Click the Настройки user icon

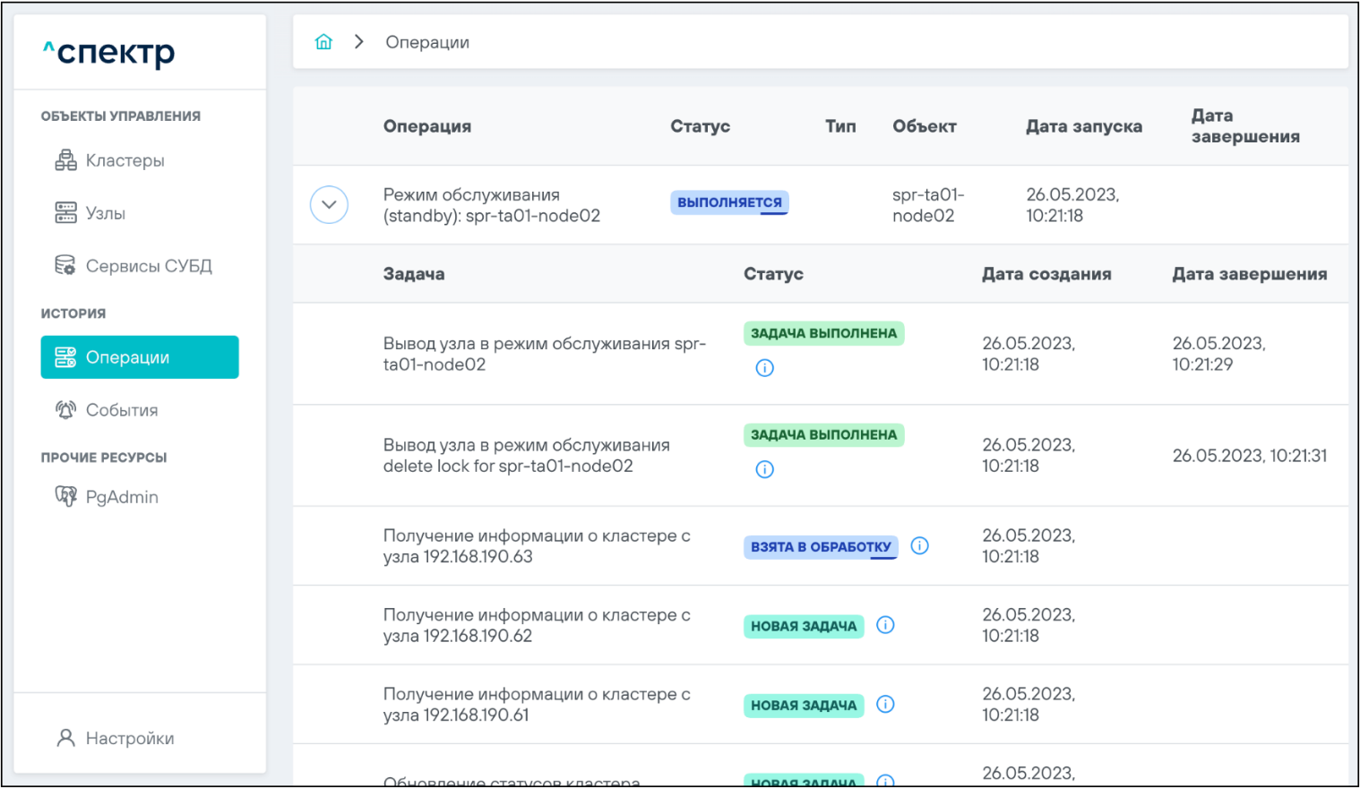point(65,738)
